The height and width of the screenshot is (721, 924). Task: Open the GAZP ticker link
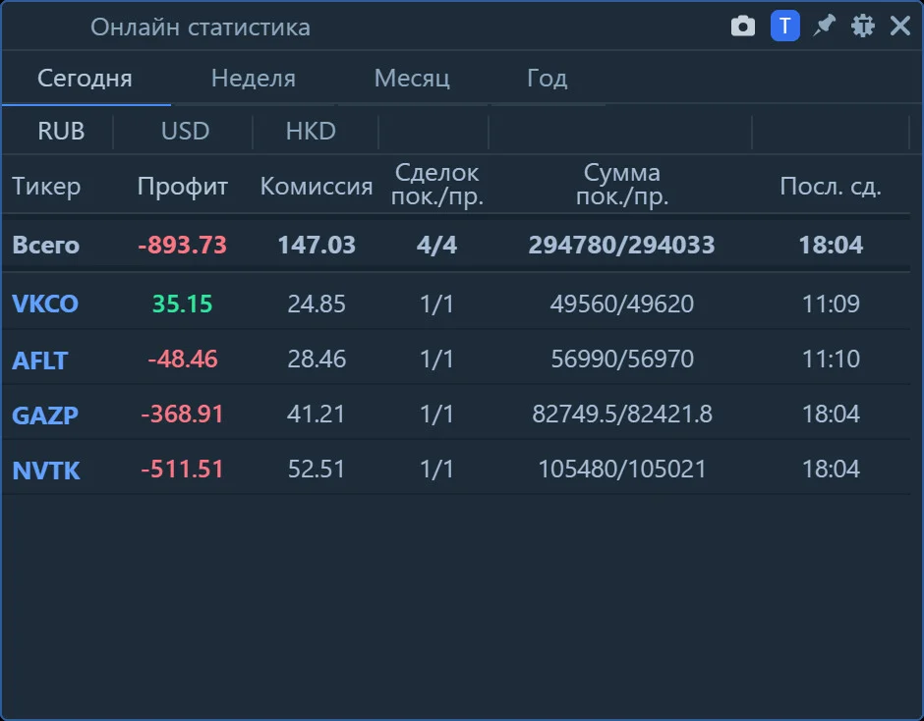tap(45, 416)
